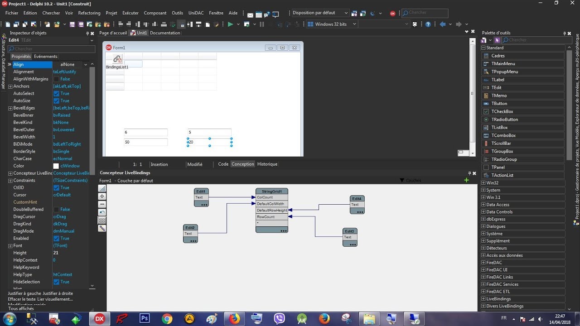Image resolution: width=580 pixels, height=326 pixels.
Task: Click the zoom out minus designer button
Action: pyautogui.click(x=102, y=204)
